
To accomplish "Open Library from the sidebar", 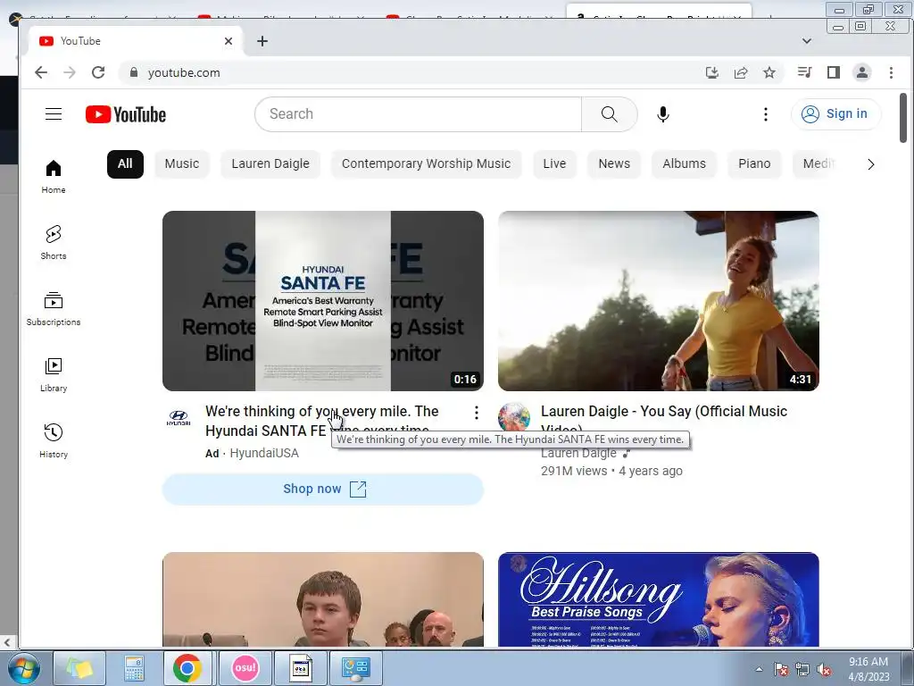I will 54,374.
